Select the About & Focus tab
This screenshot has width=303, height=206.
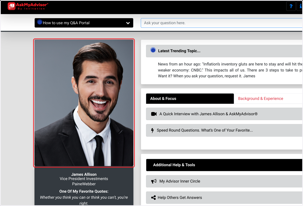pos(190,99)
